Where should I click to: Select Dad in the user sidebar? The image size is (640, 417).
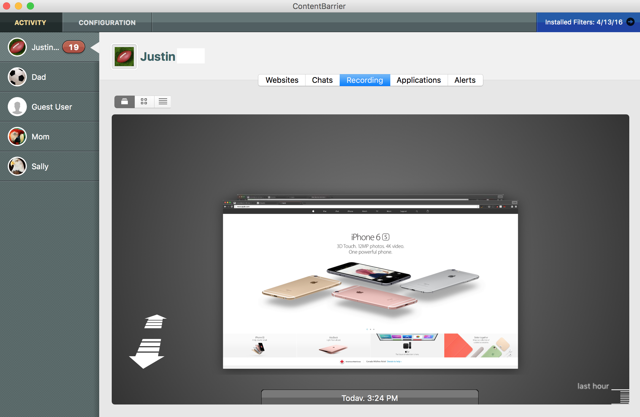(x=49, y=77)
